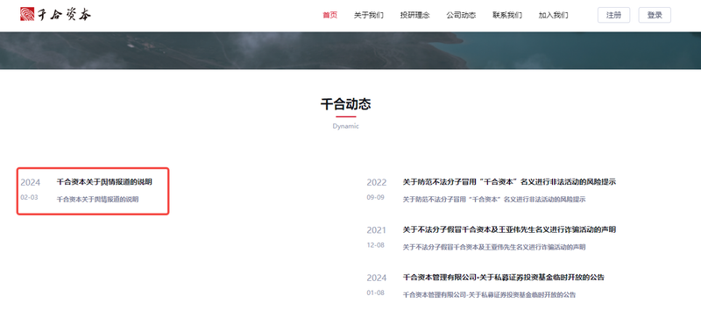
Task: Click summary text 千合资本关于舆情报道的说明
Action: tap(97, 200)
